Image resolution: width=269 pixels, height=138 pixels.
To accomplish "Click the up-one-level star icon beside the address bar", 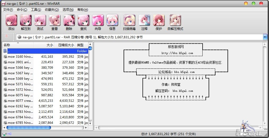I will click(7, 36).
